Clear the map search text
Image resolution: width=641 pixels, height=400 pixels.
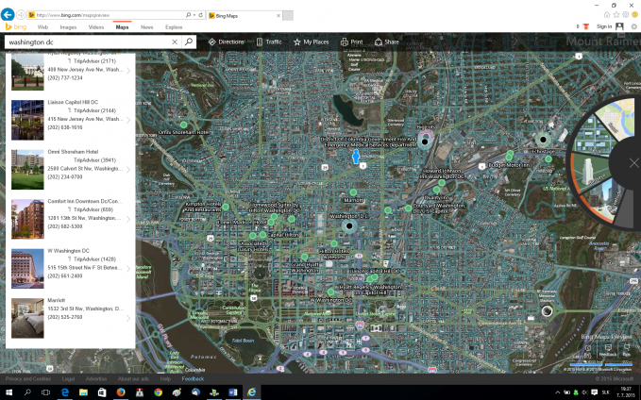(175, 42)
